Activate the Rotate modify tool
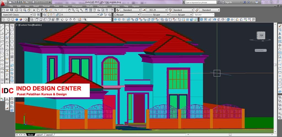 (x=280, y=49)
